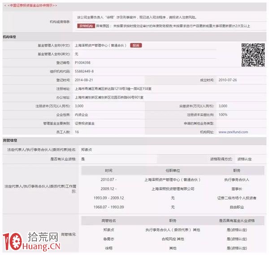Click the 董事长 position cell
This screenshot has width=269, height=255.
[x=237, y=189]
